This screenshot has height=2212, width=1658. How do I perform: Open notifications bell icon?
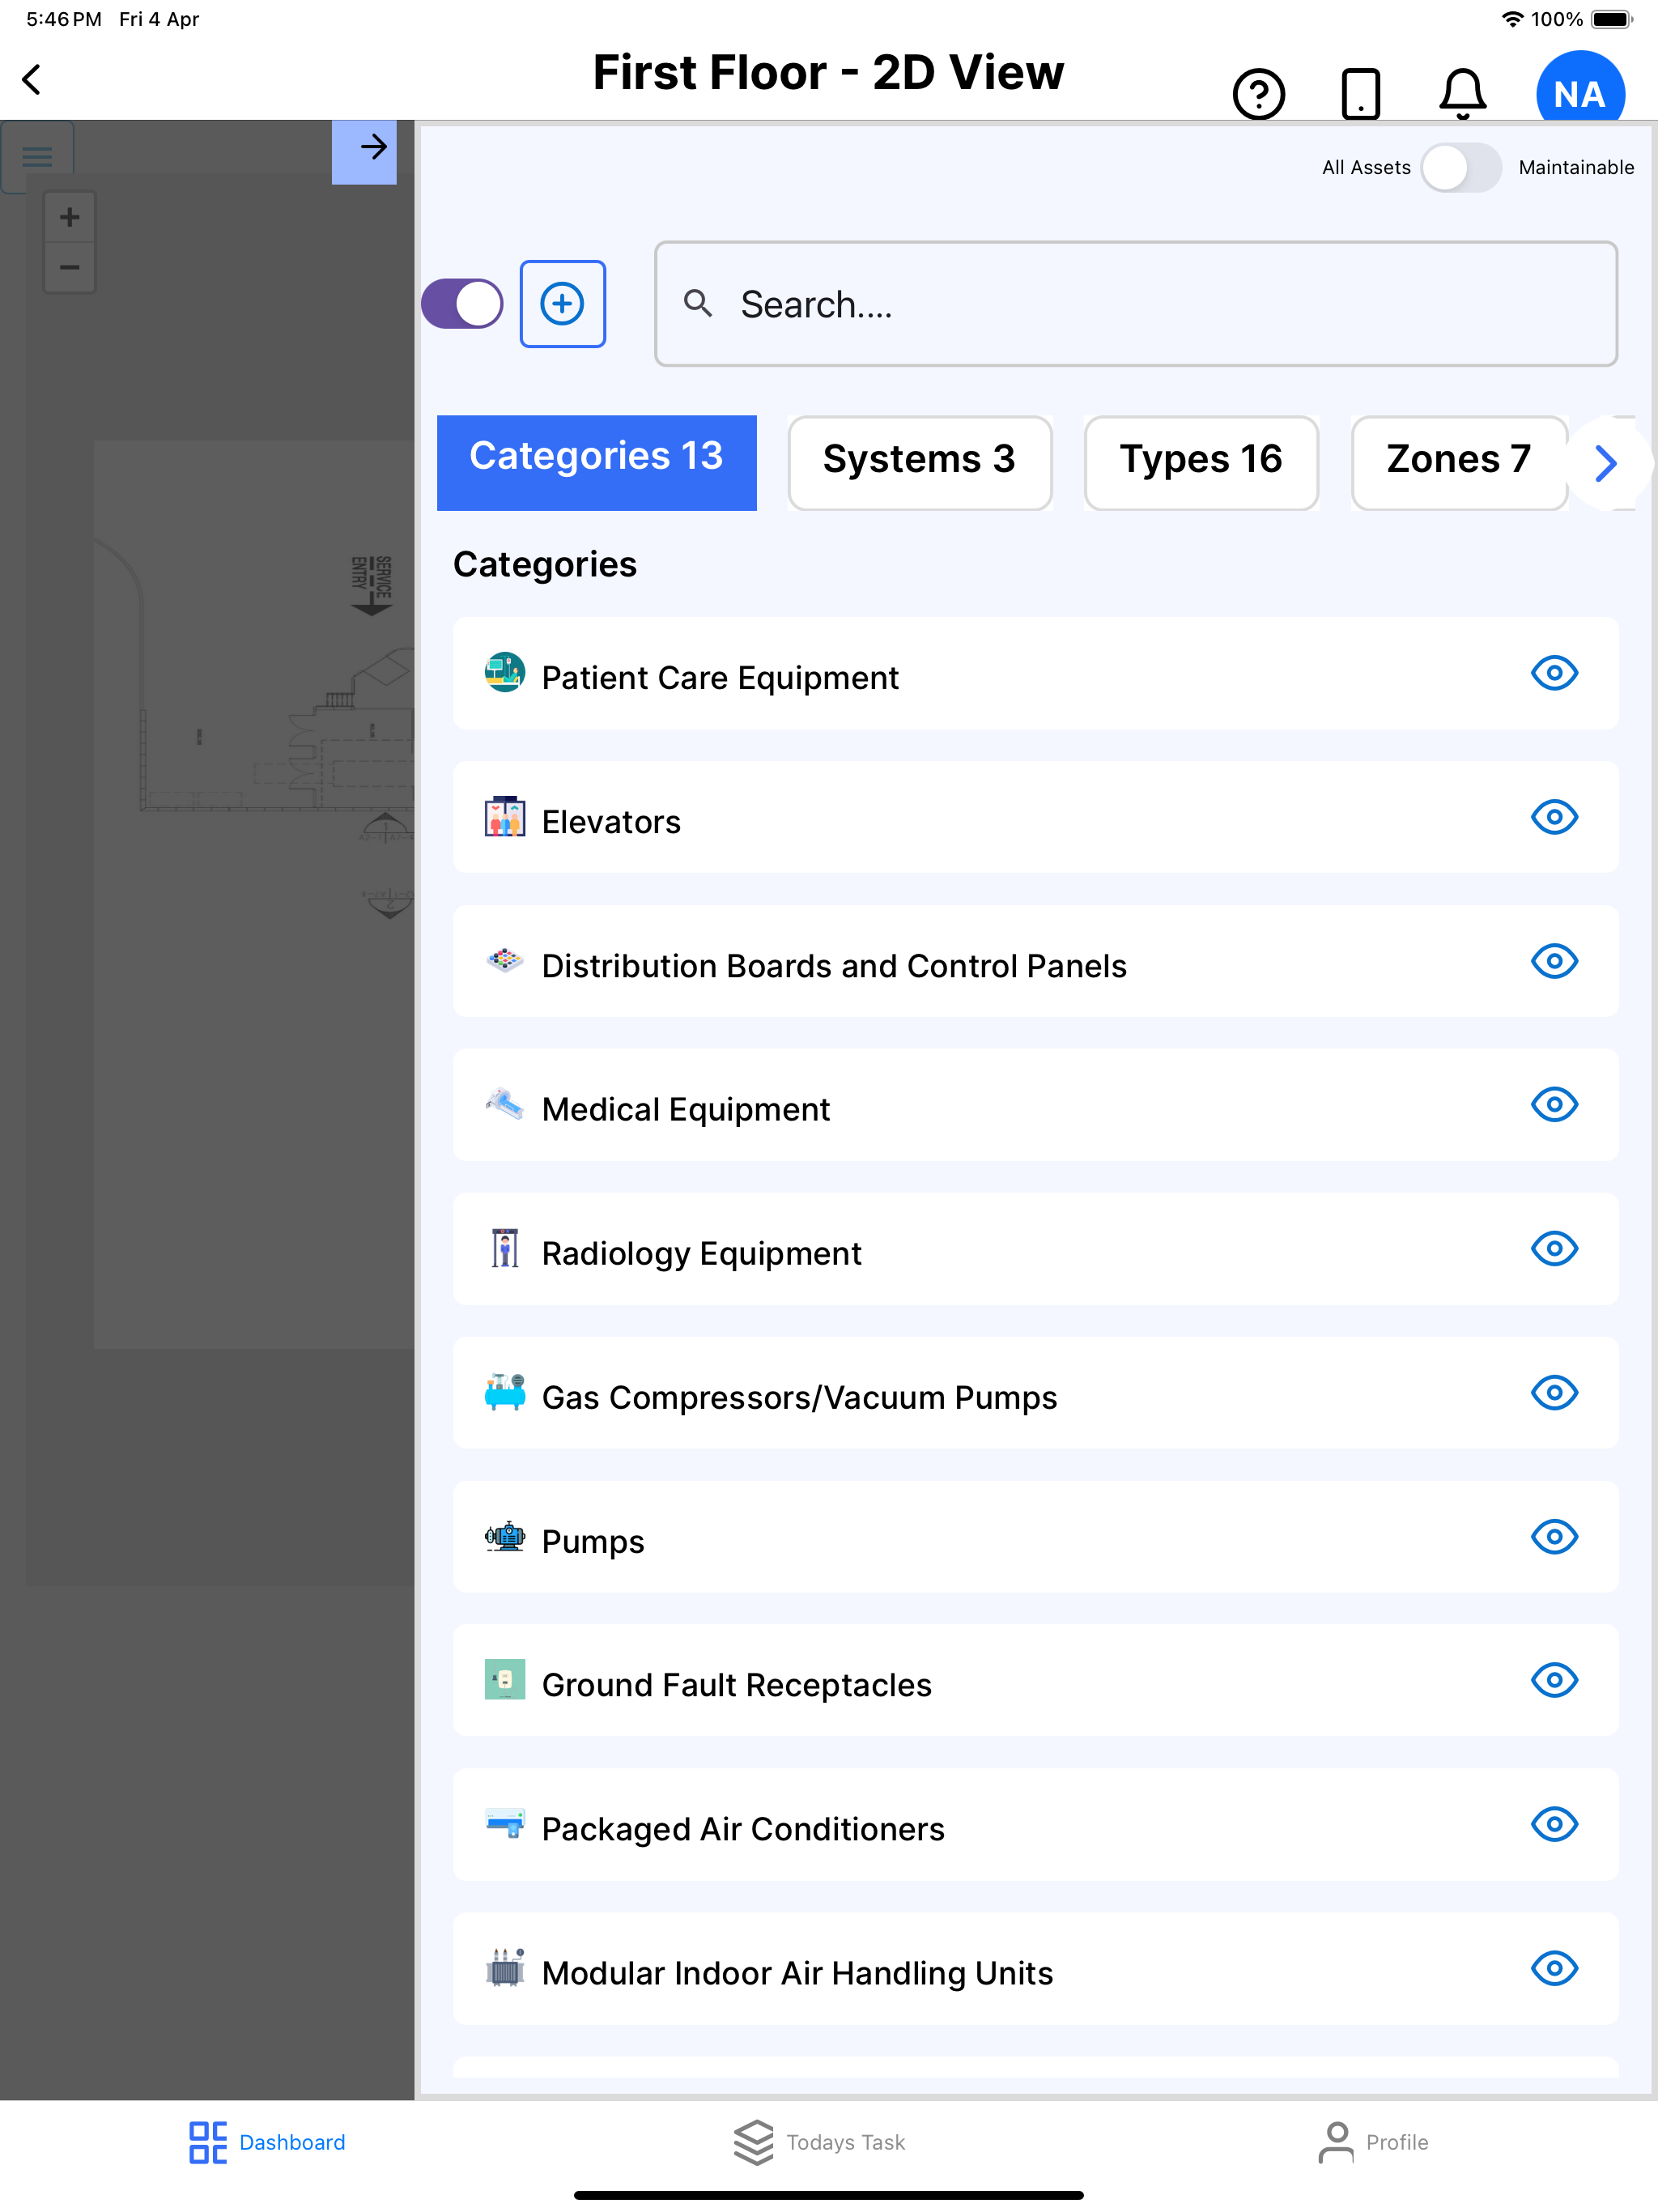coord(1462,94)
